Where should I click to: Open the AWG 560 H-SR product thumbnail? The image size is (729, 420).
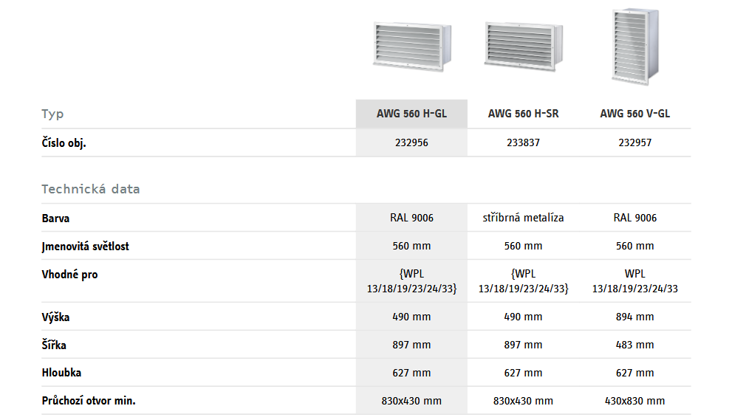click(x=523, y=47)
